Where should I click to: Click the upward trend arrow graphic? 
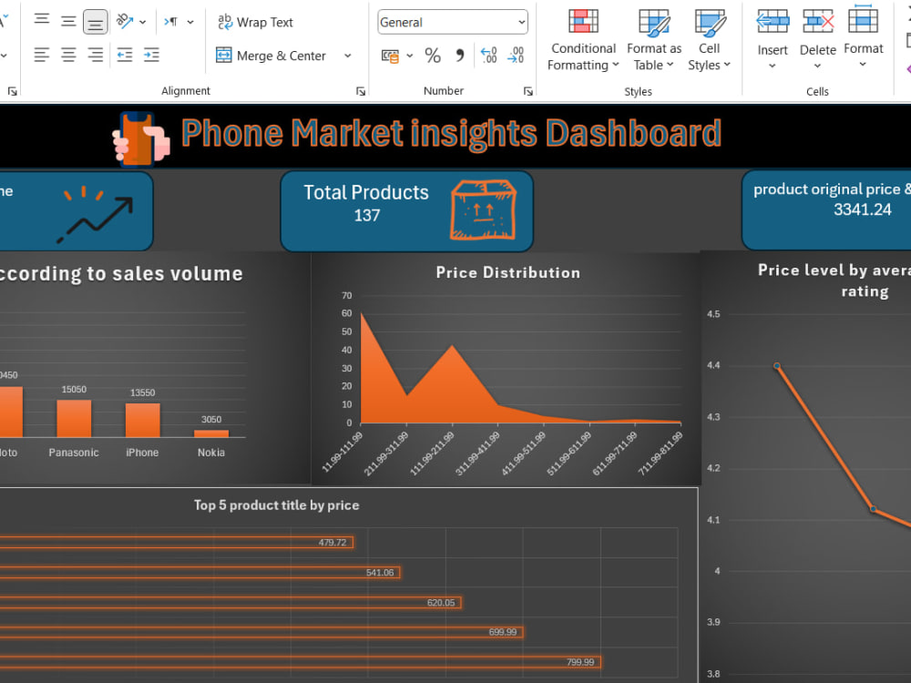pyautogui.click(x=96, y=215)
